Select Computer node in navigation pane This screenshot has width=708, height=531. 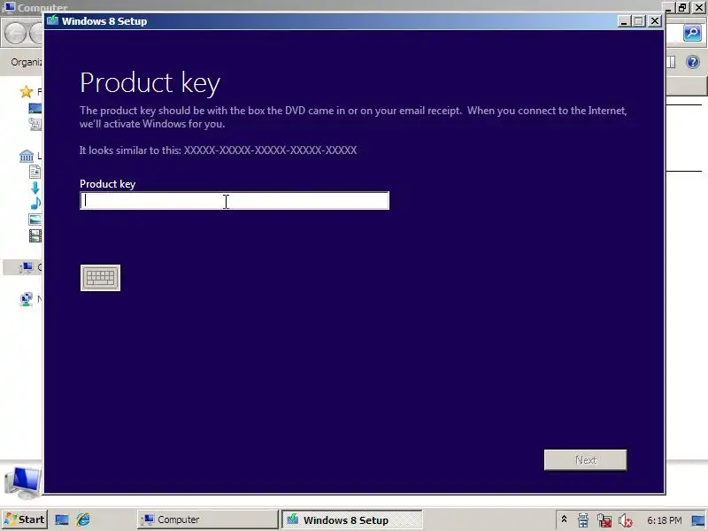(27, 267)
